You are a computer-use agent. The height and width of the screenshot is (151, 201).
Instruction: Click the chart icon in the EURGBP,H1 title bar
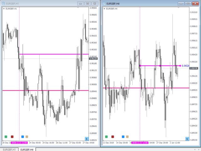coord(3,3)
